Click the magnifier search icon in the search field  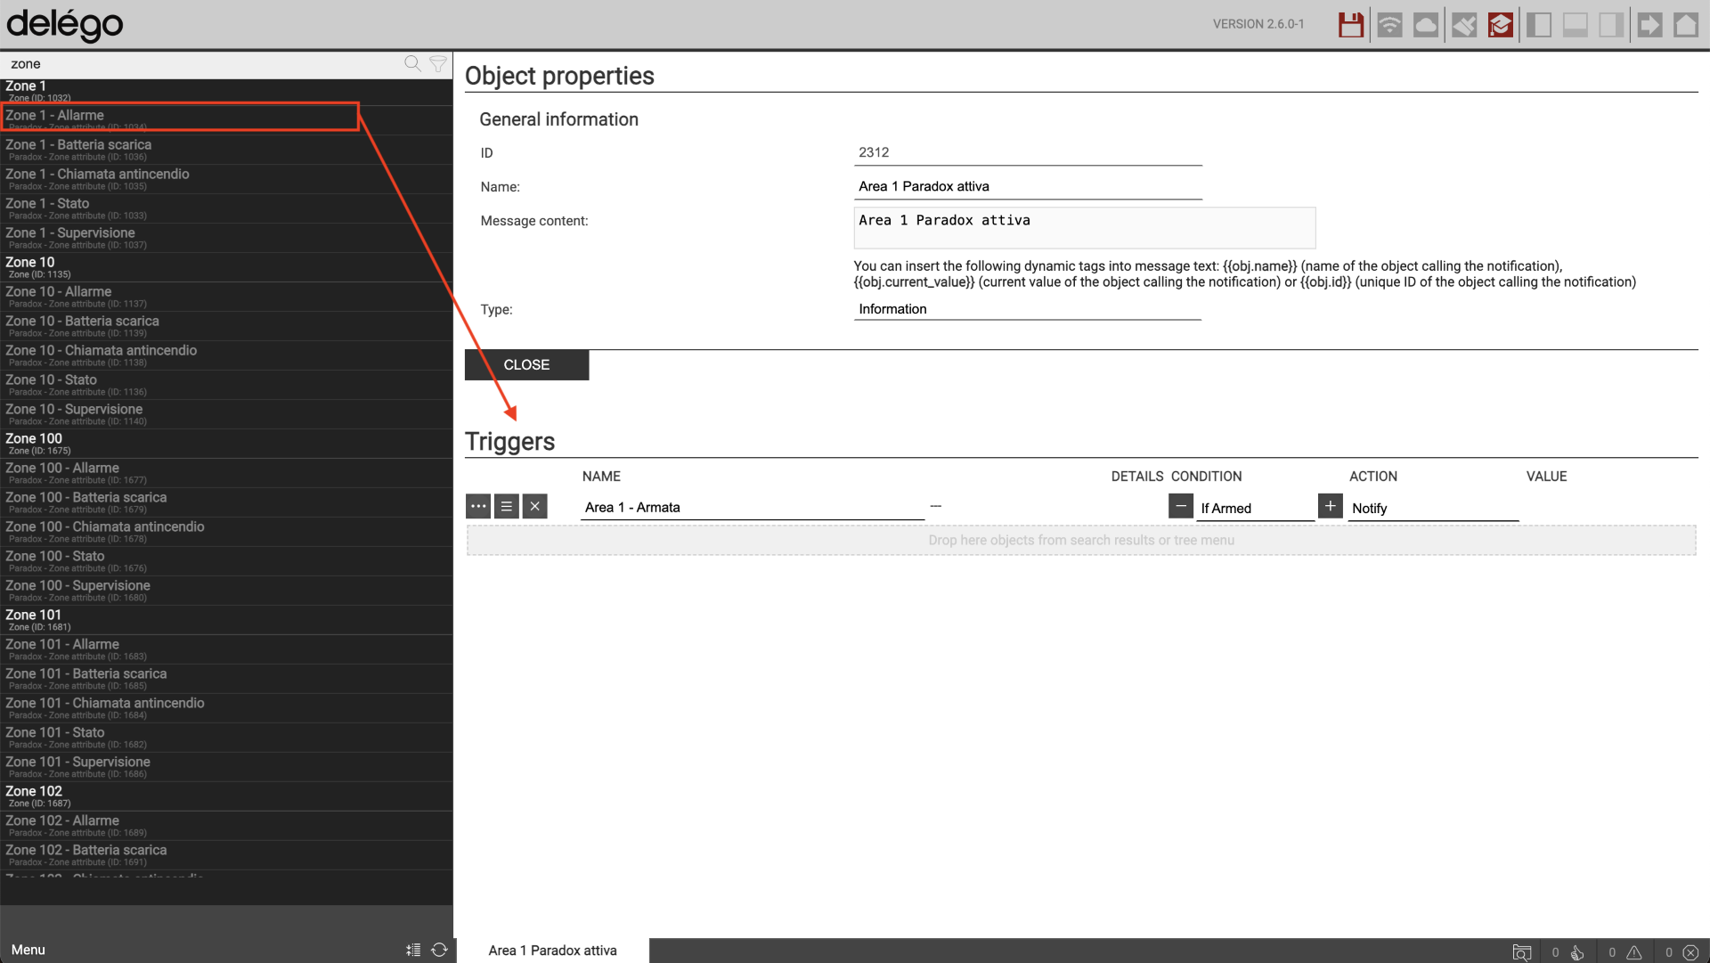point(412,63)
